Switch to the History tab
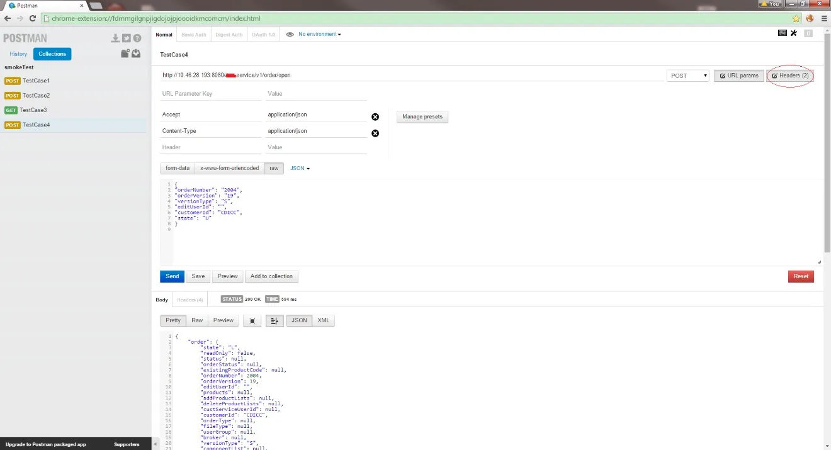The height and width of the screenshot is (450, 831). click(x=18, y=54)
